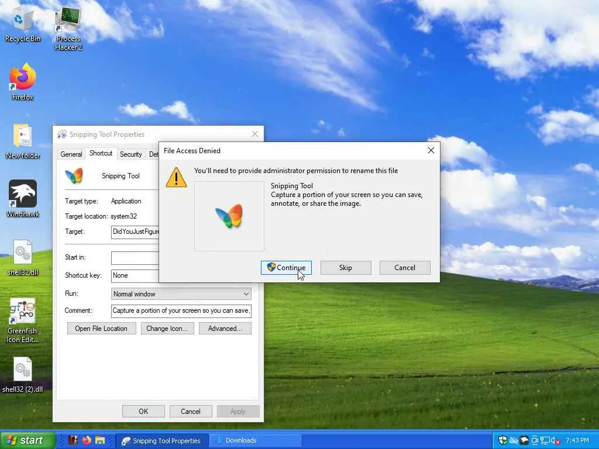Click the Snipping Tool icon in Properties window
The width and height of the screenshot is (599, 449).
coord(74,175)
